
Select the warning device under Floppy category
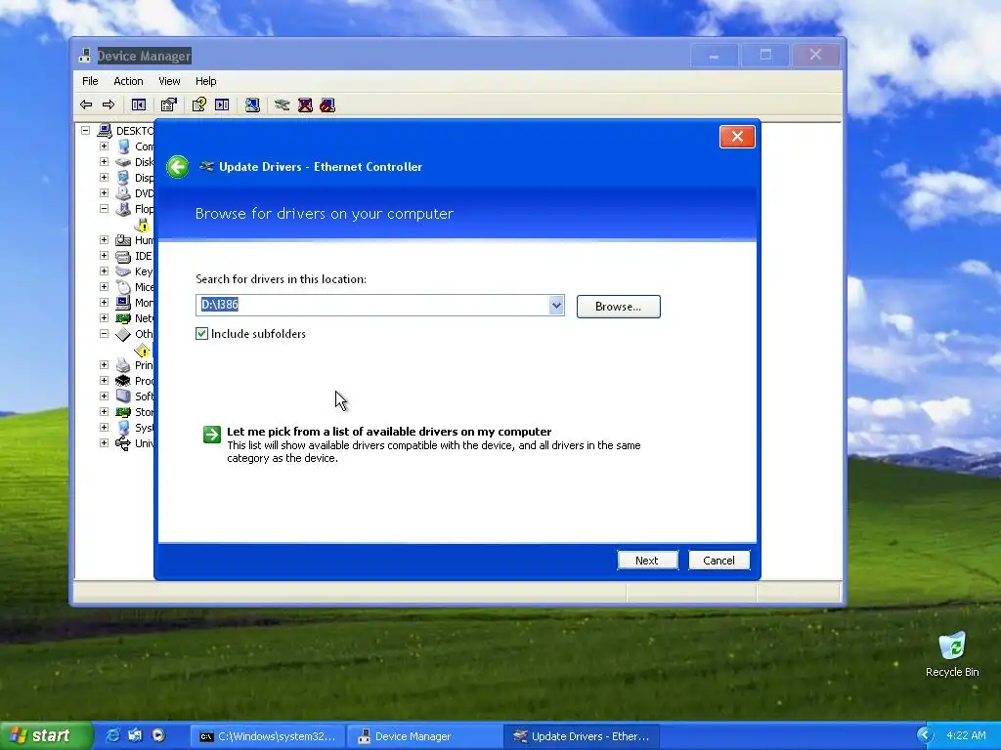coord(143,225)
